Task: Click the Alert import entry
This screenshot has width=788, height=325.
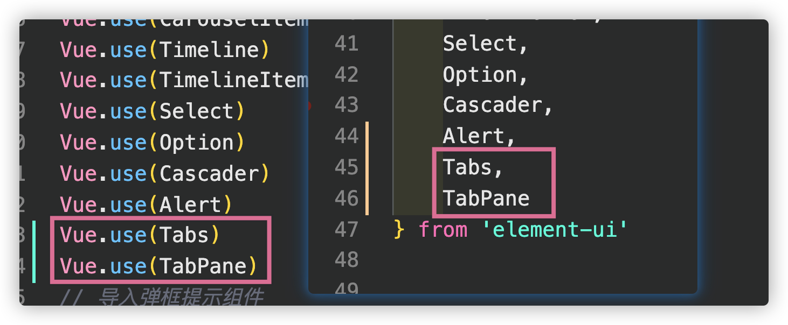Action: (479, 136)
